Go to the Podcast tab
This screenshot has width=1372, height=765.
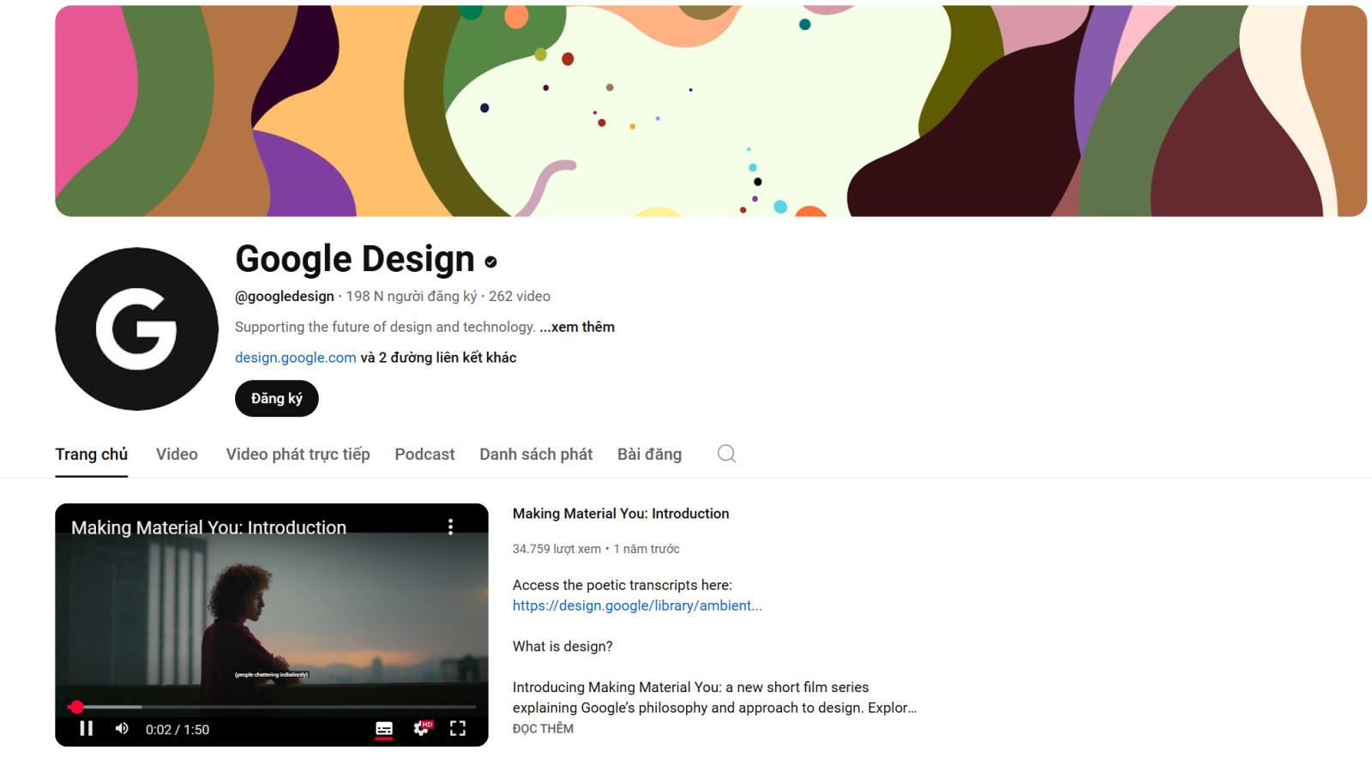coord(424,455)
